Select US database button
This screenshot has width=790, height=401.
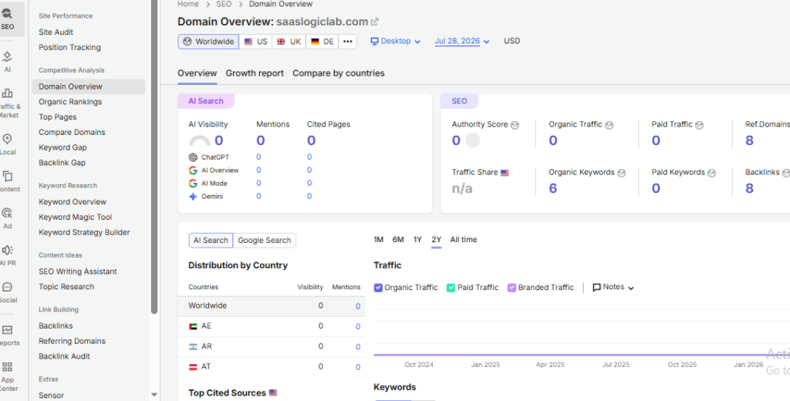pos(256,42)
